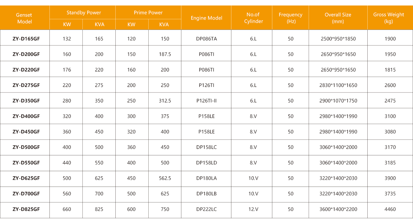Select the No.of Cylinder column header
413x221 pixels.
pyautogui.click(x=253, y=18)
